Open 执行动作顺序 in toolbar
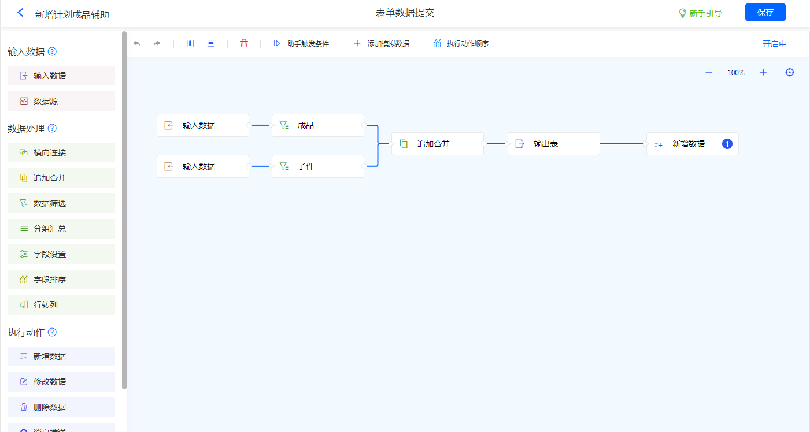810x432 pixels. pyautogui.click(x=461, y=43)
